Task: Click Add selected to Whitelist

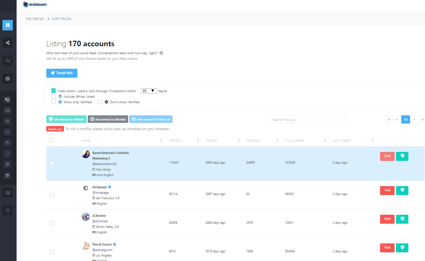Action: pos(67,119)
